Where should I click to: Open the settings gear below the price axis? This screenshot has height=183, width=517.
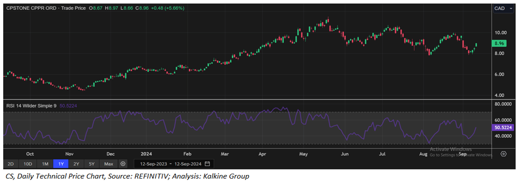[x=503, y=154]
